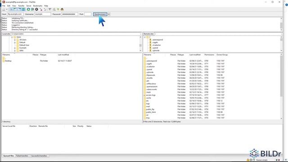
Task: Collapse root folder in remote tree
Action: (144, 37)
